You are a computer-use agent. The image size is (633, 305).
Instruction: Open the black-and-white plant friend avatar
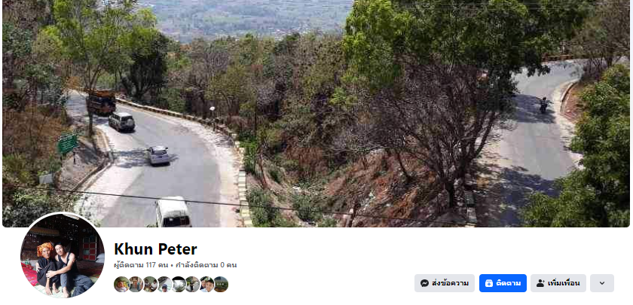point(179,284)
